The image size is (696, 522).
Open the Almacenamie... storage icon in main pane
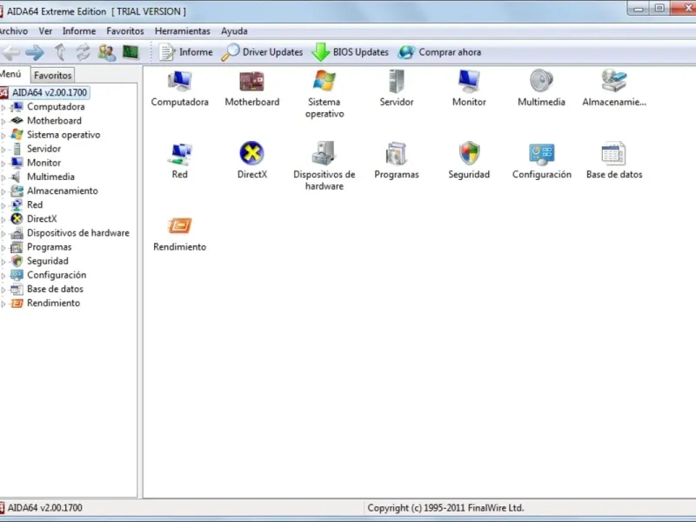614,81
